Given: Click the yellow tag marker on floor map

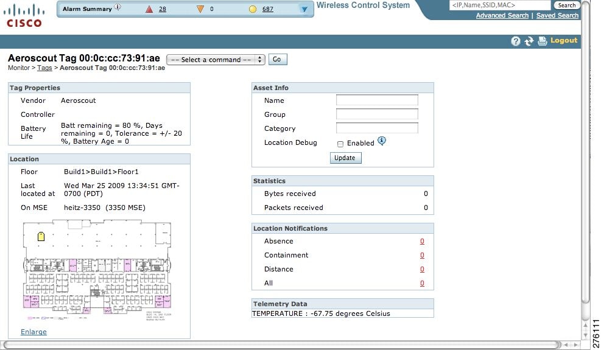Looking at the screenshot, I should pos(41,237).
